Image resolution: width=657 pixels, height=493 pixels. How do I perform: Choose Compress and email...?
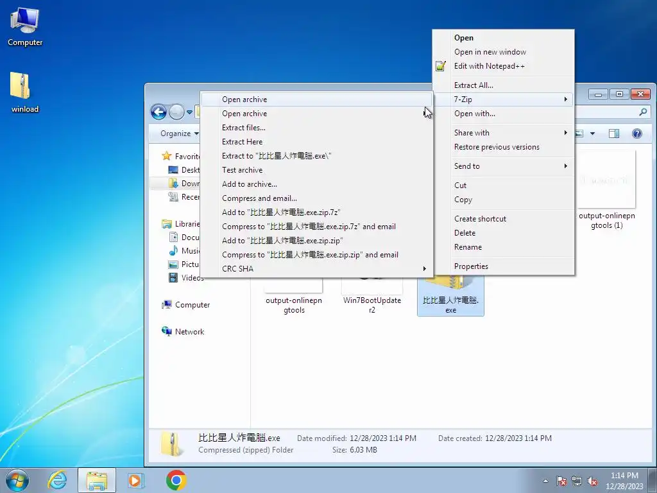tap(316, 198)
